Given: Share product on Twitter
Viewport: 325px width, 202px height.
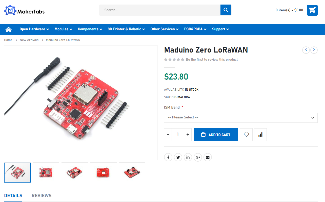Looking at the screenshot, I should coord(178,157).
